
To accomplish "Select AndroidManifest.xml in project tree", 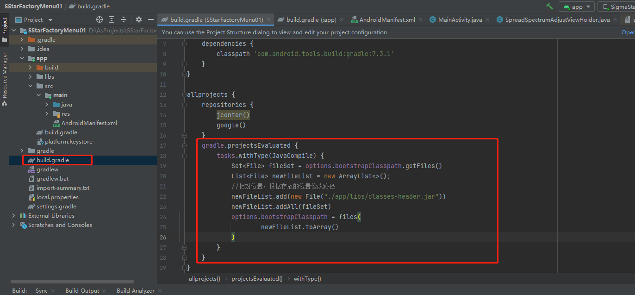I will coord(89,123).
